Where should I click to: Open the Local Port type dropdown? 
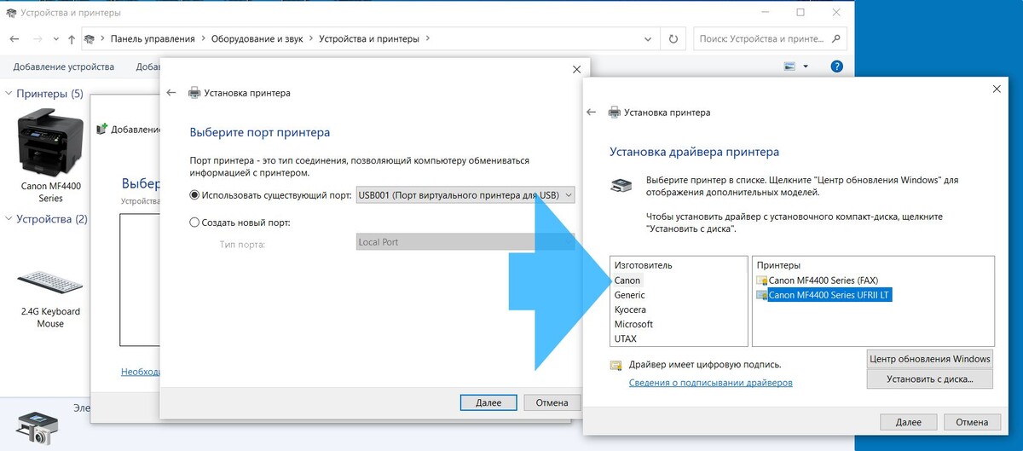[x=465, y=242]
